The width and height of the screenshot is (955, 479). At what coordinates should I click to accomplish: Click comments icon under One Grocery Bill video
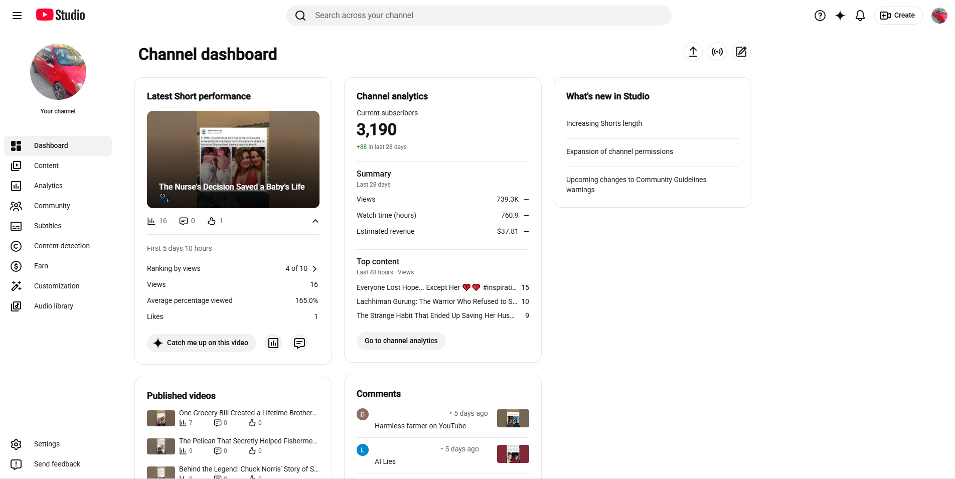217,423
